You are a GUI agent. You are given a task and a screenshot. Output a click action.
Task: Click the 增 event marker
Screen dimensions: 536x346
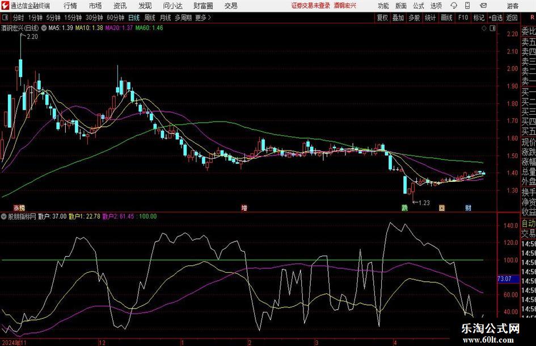pos(244,207)
